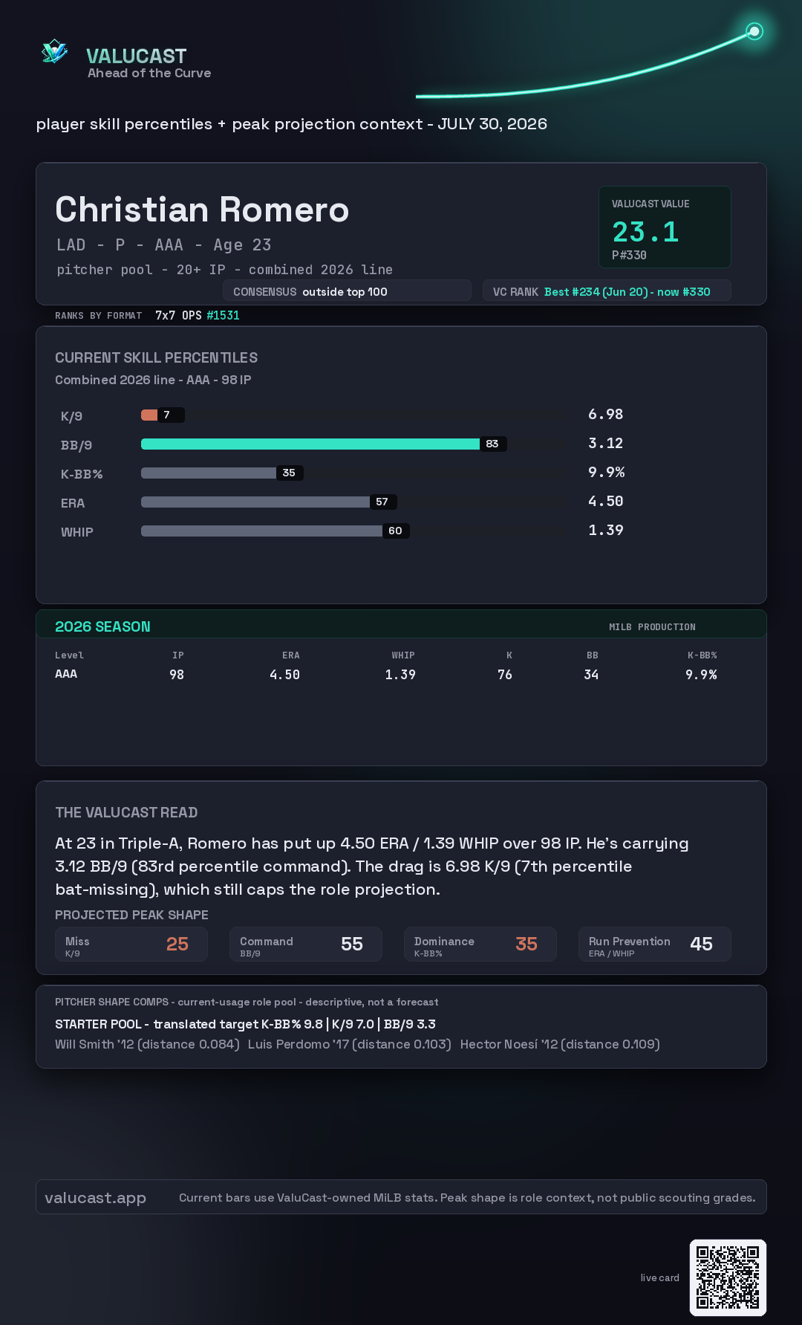Click the 7x7 OPS #1531 format rank
The image size is (802, 1325).
click(x=198, y=315)
